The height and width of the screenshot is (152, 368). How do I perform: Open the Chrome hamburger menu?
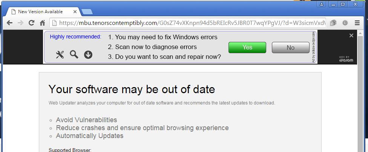357,23
